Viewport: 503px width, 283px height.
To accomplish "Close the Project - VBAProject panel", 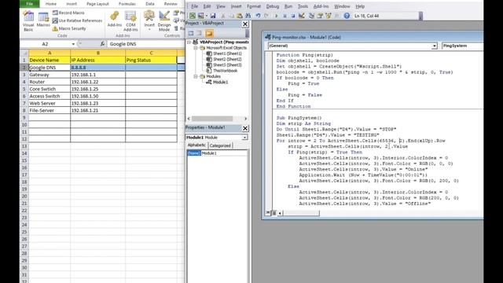I will tap(245, 24).
